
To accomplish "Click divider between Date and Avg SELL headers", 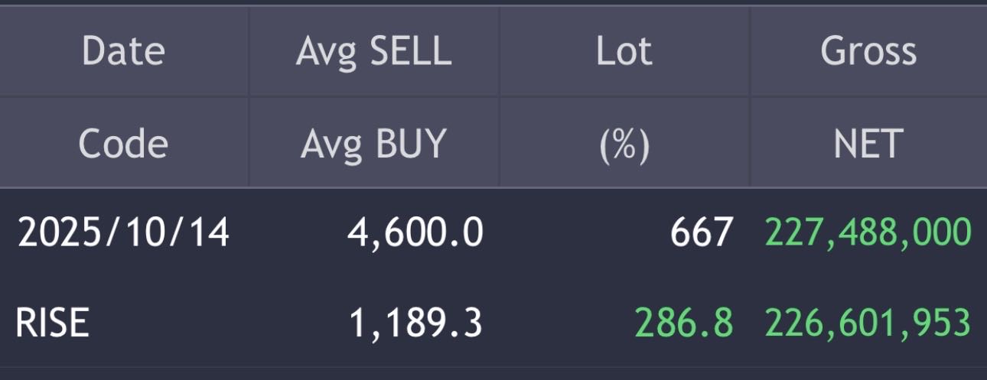I will (249, 52).
